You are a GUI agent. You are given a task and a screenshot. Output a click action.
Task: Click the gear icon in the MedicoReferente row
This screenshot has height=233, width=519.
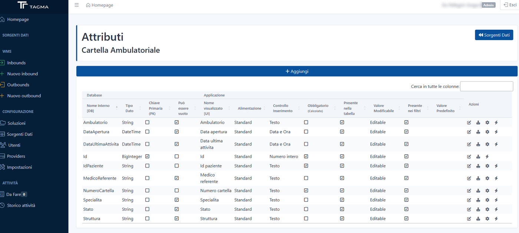click(487, 178)
